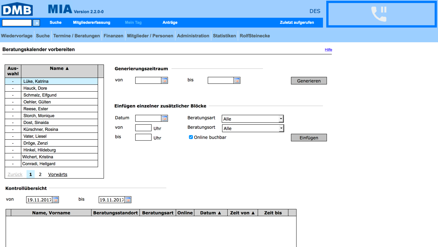Open the Suche tab in the lower navigation
This screenshot has width=438, height=247.
43,36
